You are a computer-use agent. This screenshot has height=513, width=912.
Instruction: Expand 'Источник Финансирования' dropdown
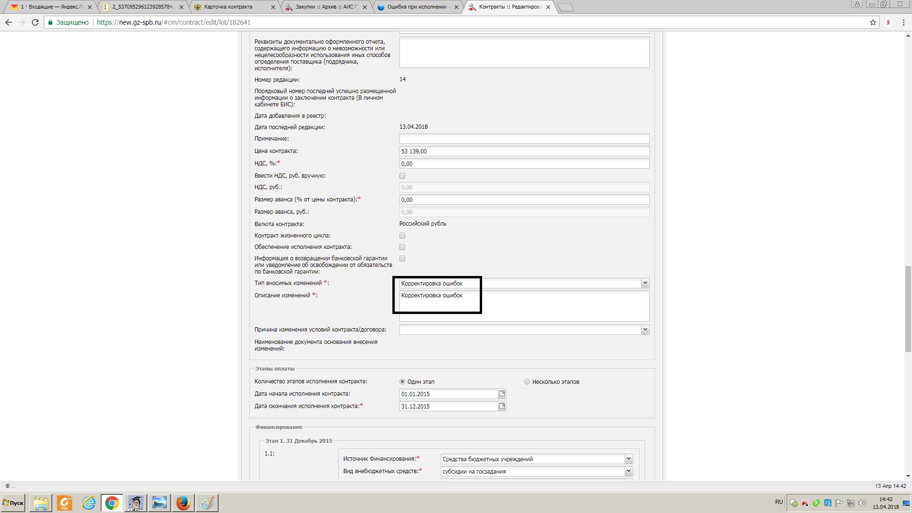click(x=628, y=459)
